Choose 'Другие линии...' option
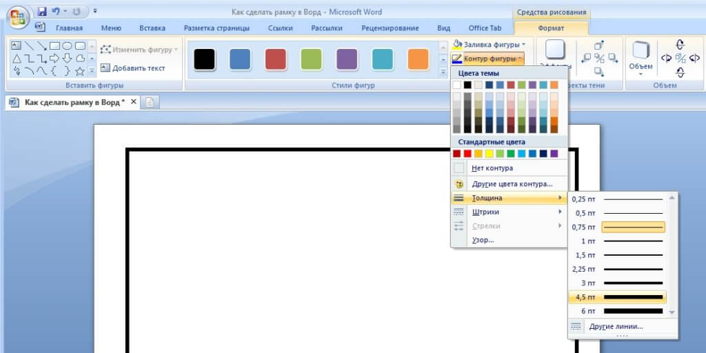 (615, 326)
